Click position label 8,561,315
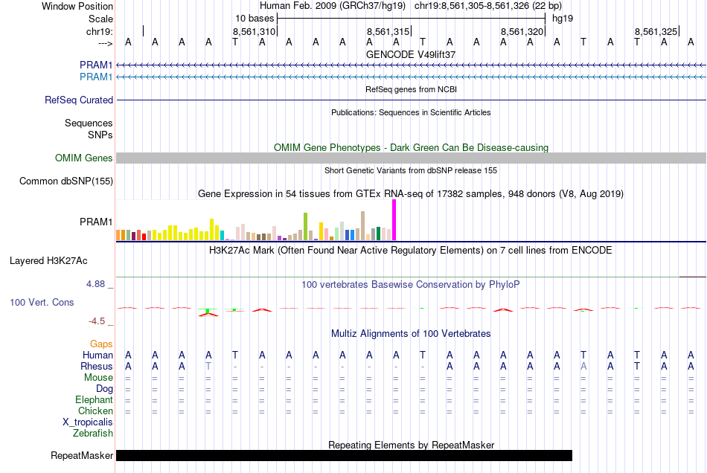This screenshot has width=707, height=473. (x=388, y=31)
